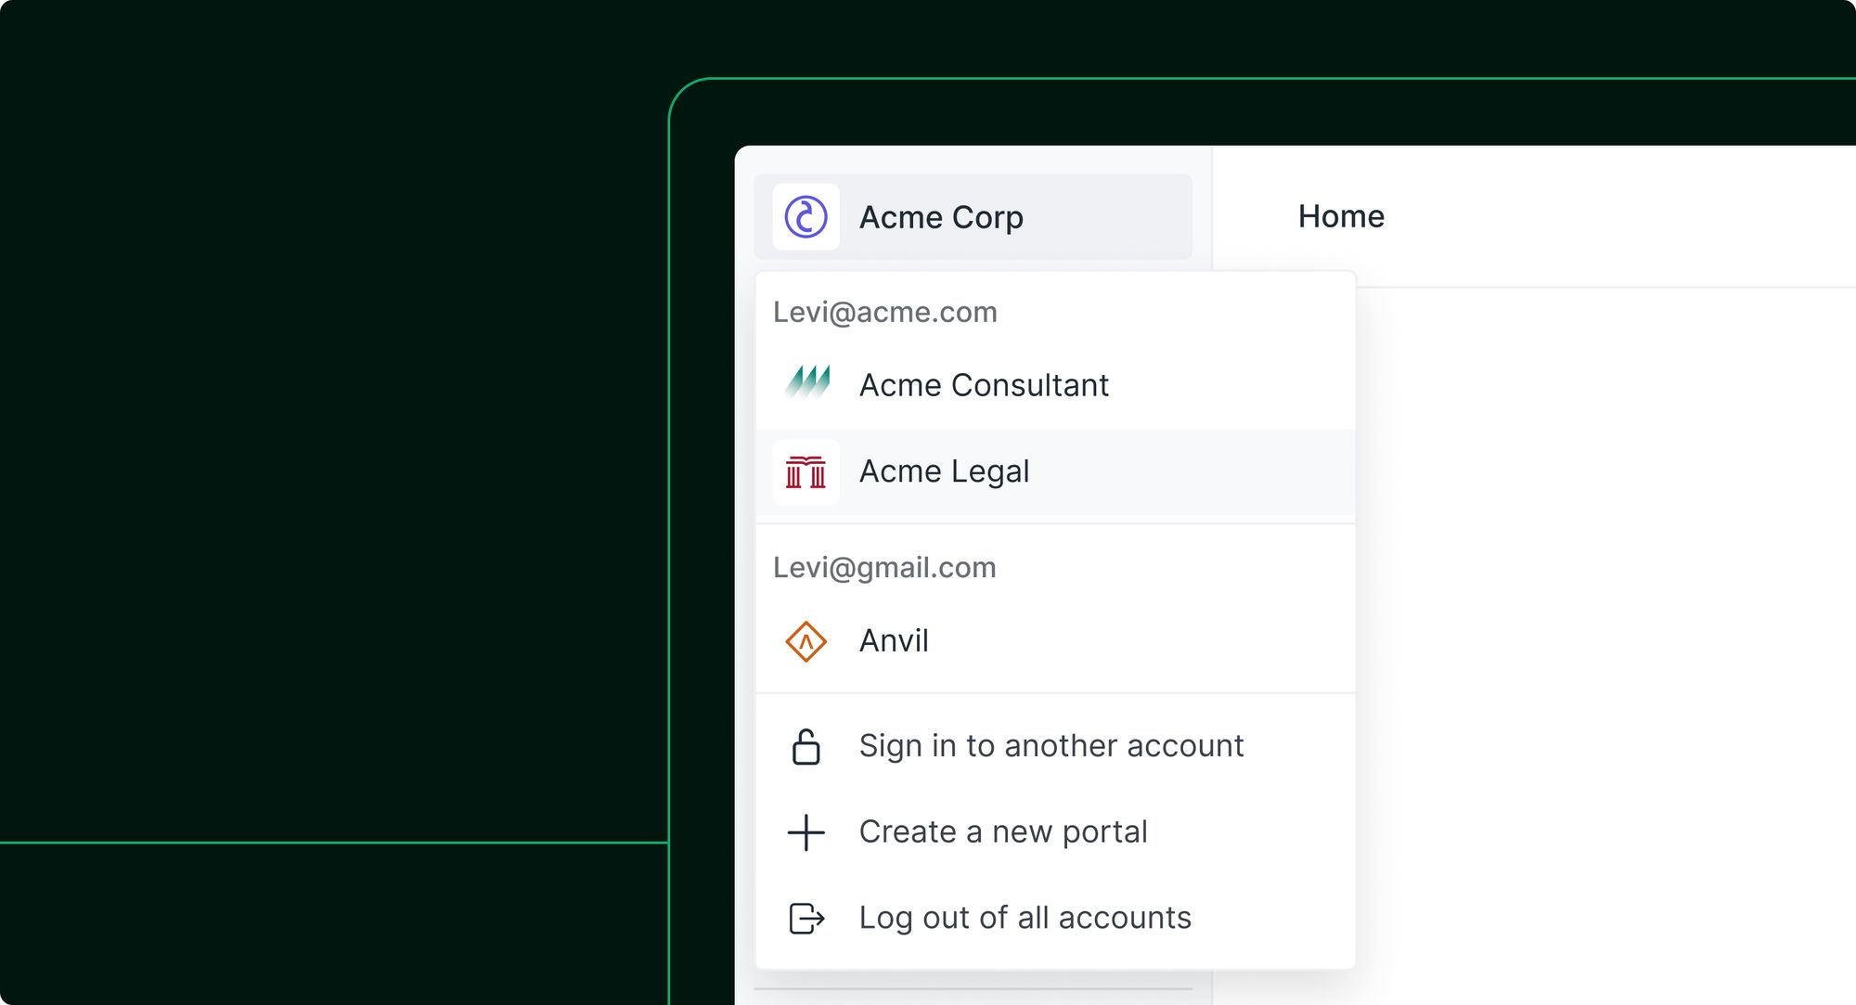The width and height of the screenshot is (1856, 1005).
Task: Click the Acme Consultant teal stripes logo
Action: click(807, 383)
